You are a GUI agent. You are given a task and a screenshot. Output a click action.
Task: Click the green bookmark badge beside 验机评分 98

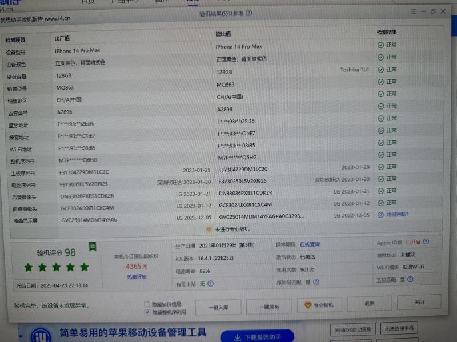coord(93,247)
